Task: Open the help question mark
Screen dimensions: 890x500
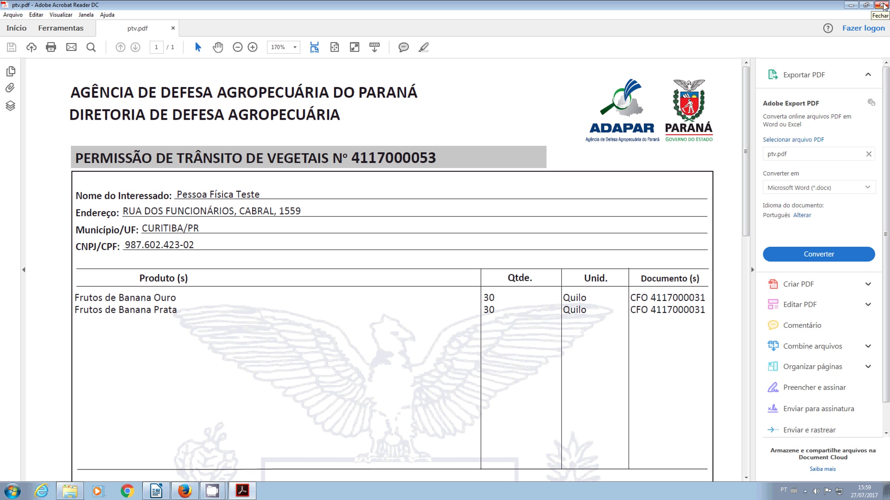Action: [828, 28]
